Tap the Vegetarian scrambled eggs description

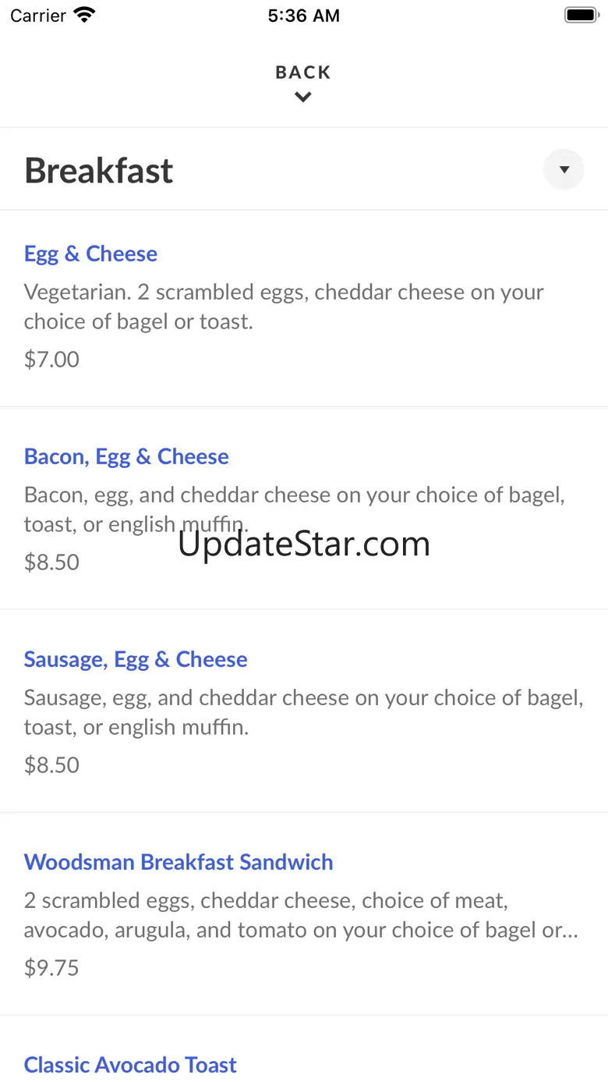(284, 307)
